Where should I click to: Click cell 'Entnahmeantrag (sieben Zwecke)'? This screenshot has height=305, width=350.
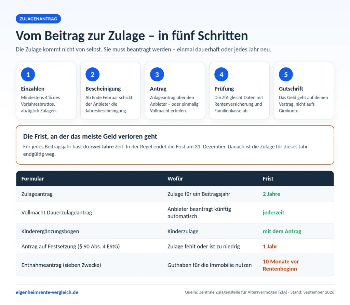click(x=62, y=265)
